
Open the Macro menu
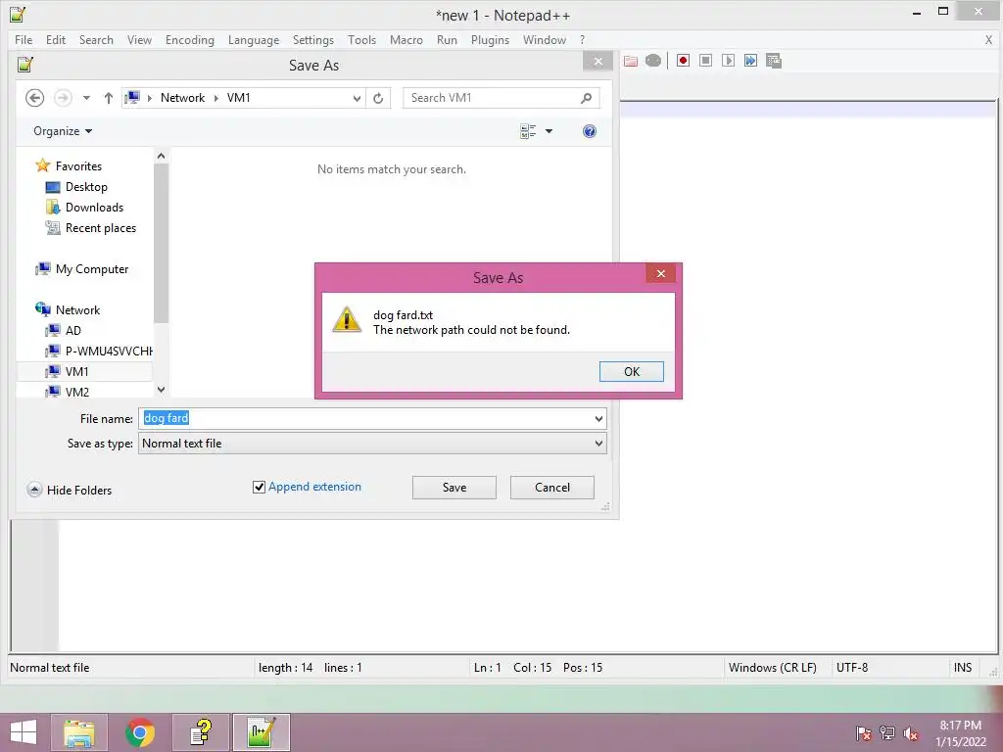[x=406, y=39]
